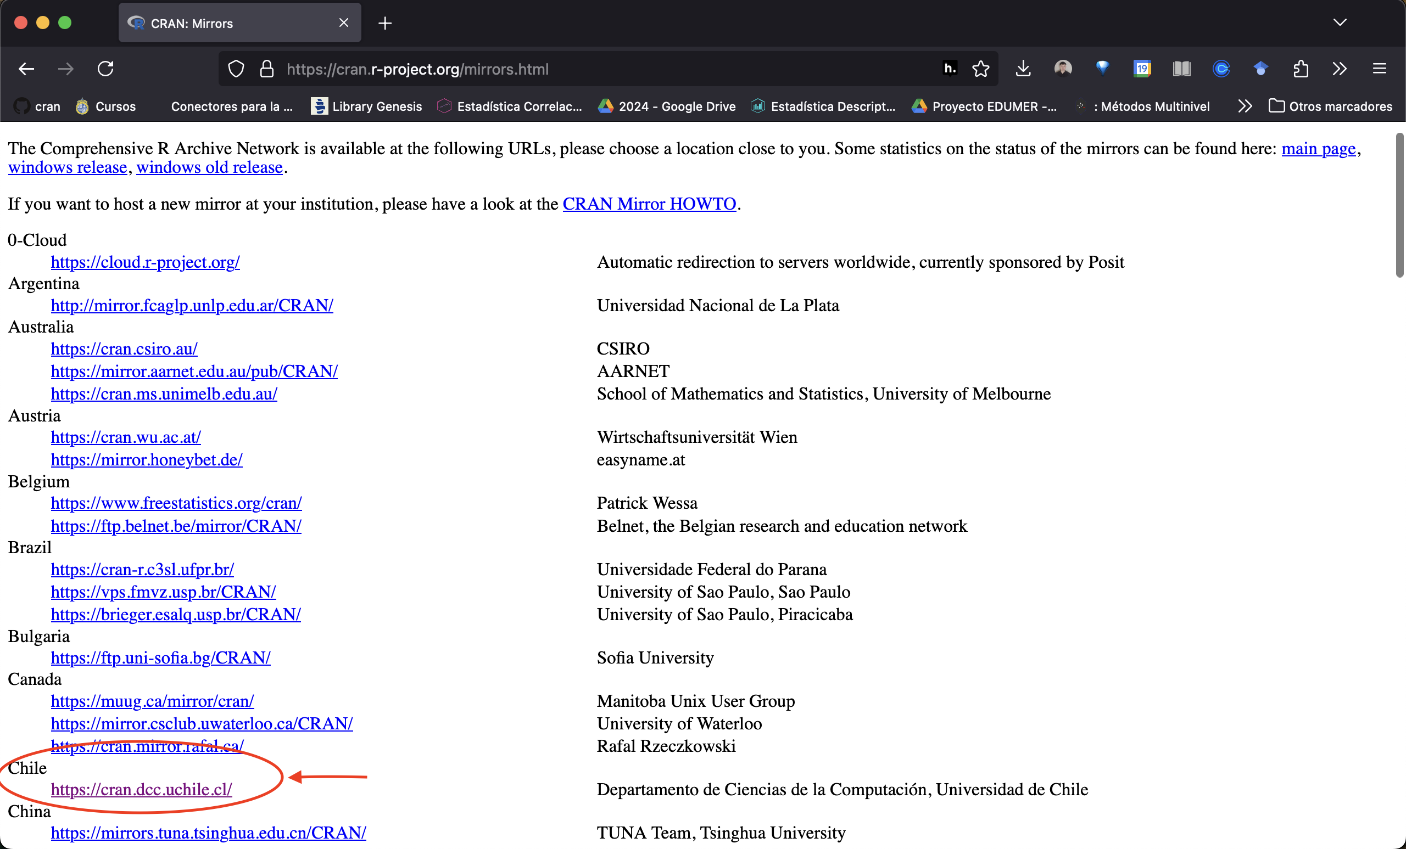Expand the list all tabs dropdown arrow
The height and width of the screenshot is (849, 1406).
tap(1340, 23)
